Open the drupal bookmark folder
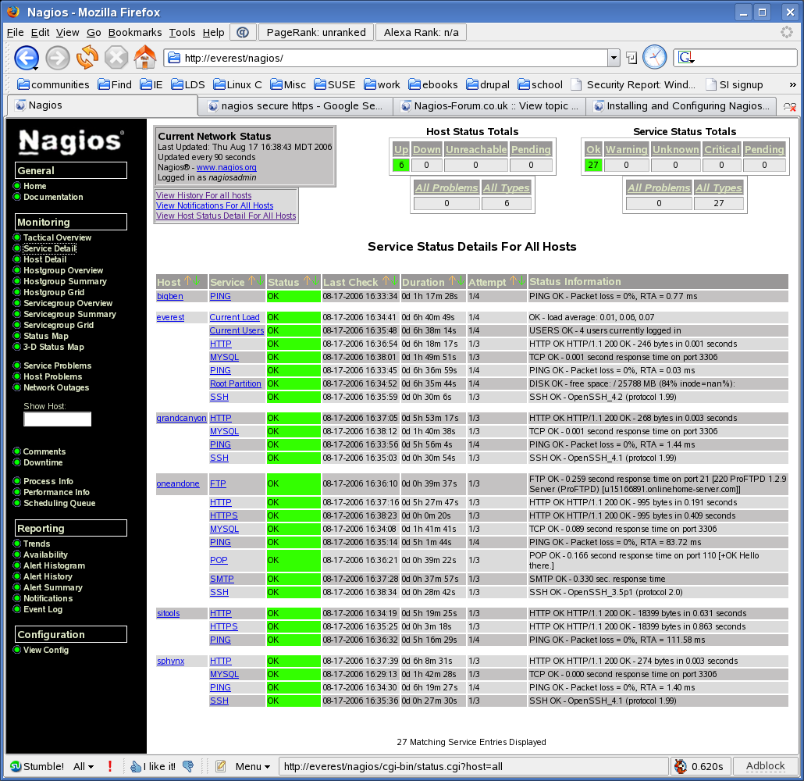The height and width of the screenshot is (781, 804). tap(488, 84)
